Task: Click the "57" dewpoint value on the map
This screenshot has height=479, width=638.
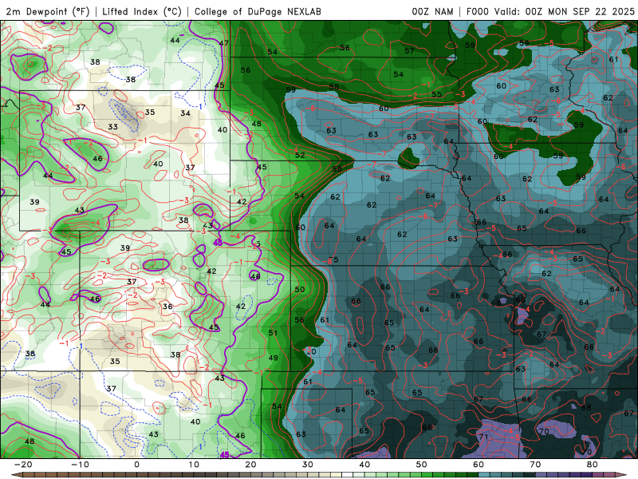Action: point(409,50)
